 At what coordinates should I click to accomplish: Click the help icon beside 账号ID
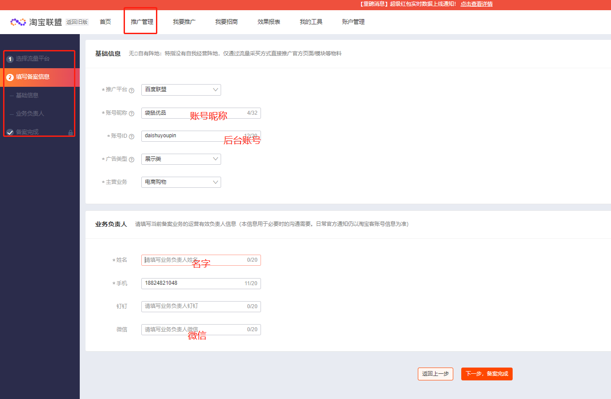pos(131,136)
